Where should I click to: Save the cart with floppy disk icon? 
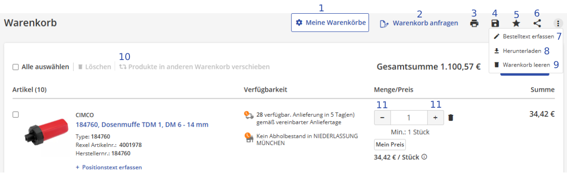click(495, 23)
